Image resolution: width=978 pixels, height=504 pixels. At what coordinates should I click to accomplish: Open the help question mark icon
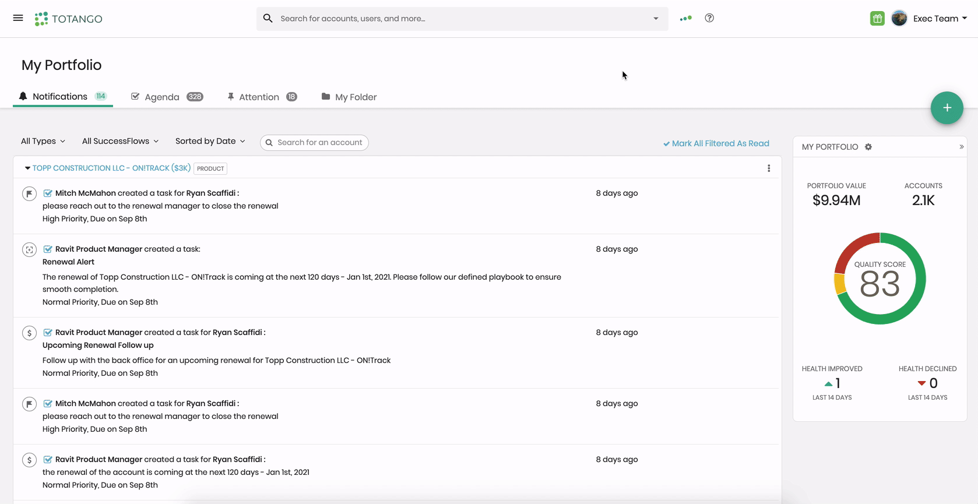[x=709, y=18]
